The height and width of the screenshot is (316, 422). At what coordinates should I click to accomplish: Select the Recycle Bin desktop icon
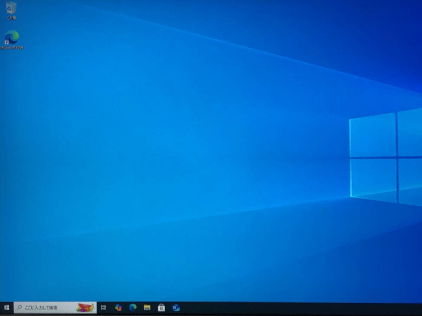pyautogui.click(x=11, y=10)
